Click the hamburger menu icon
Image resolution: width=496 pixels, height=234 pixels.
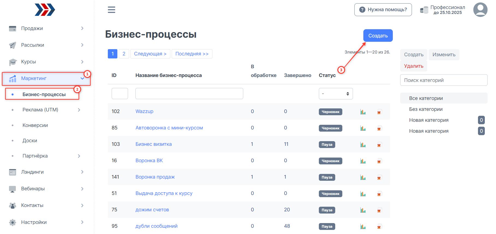pos(111,10)
